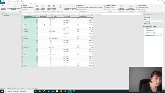Click sort ascending icon in ribbon
Screen dimensions: 165x93
coord(60,5)
